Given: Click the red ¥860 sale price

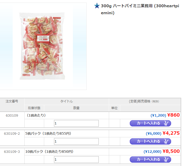Looking at the screenshot, I should click(173, 115).
